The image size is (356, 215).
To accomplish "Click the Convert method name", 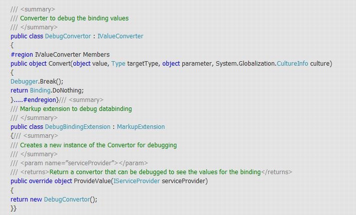I will [60, 63].
